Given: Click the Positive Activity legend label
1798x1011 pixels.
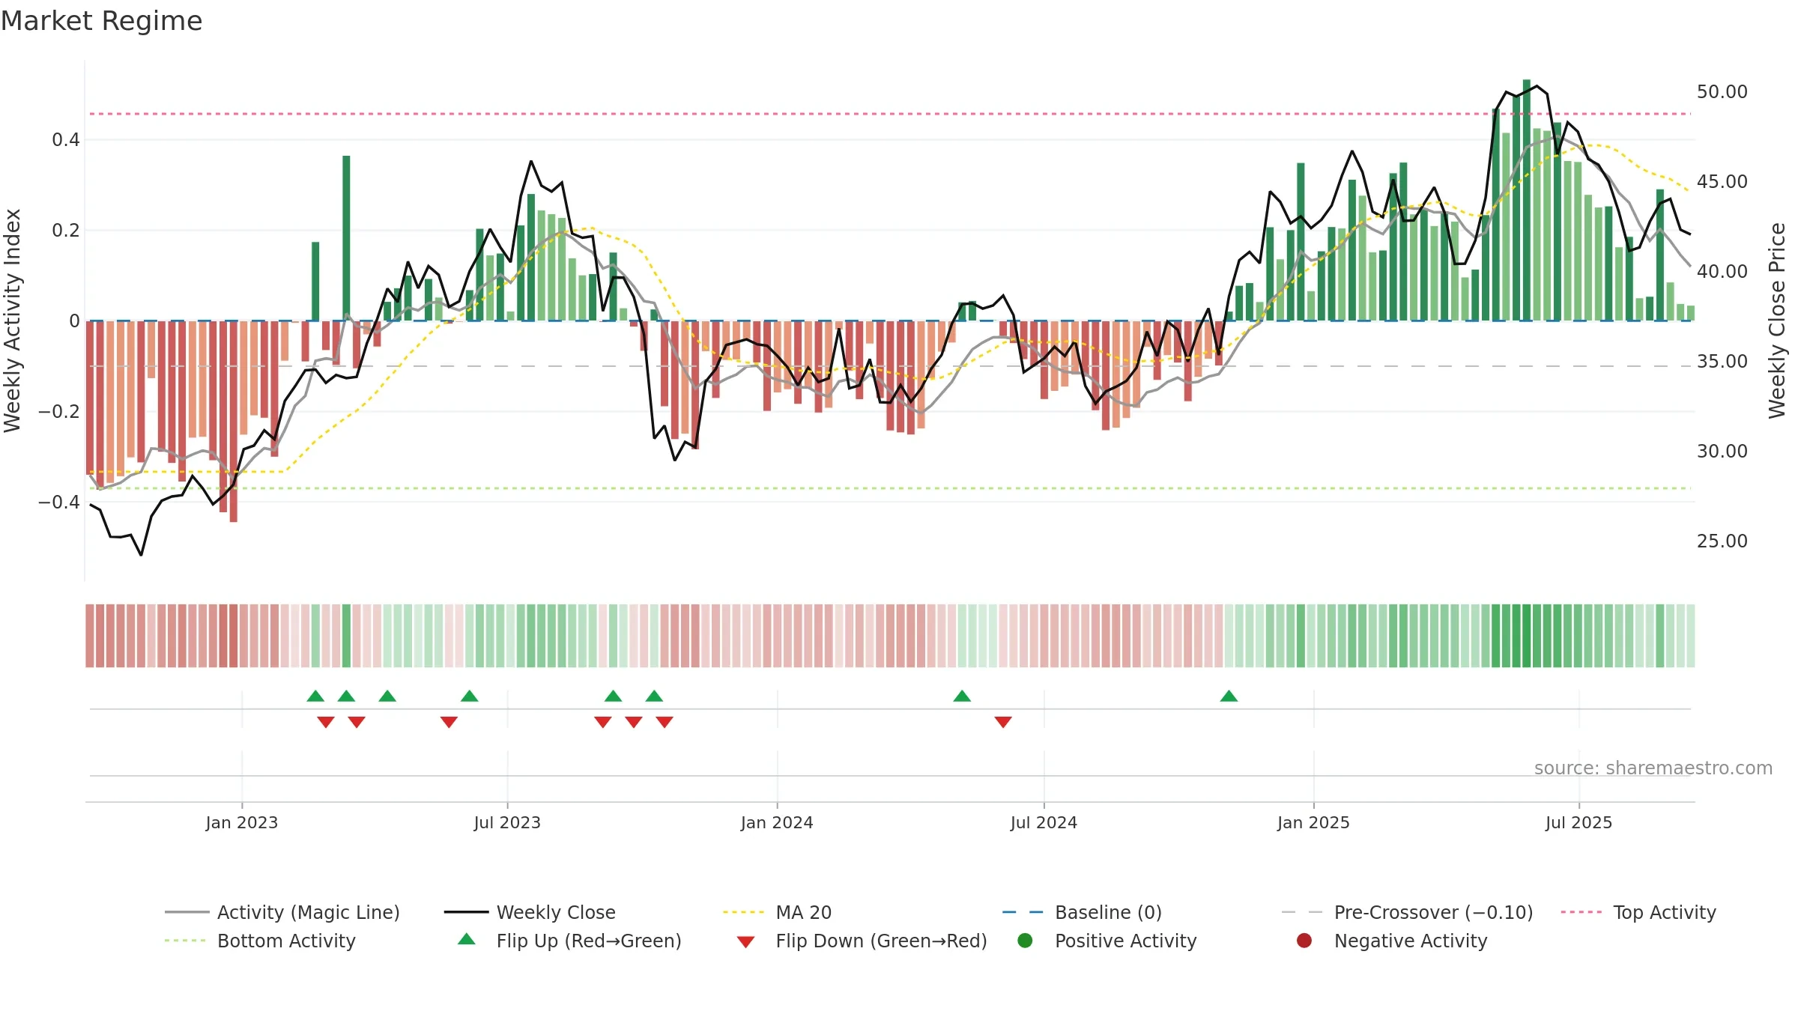Looking at the screenshot, I should (x=1125, y=941).
